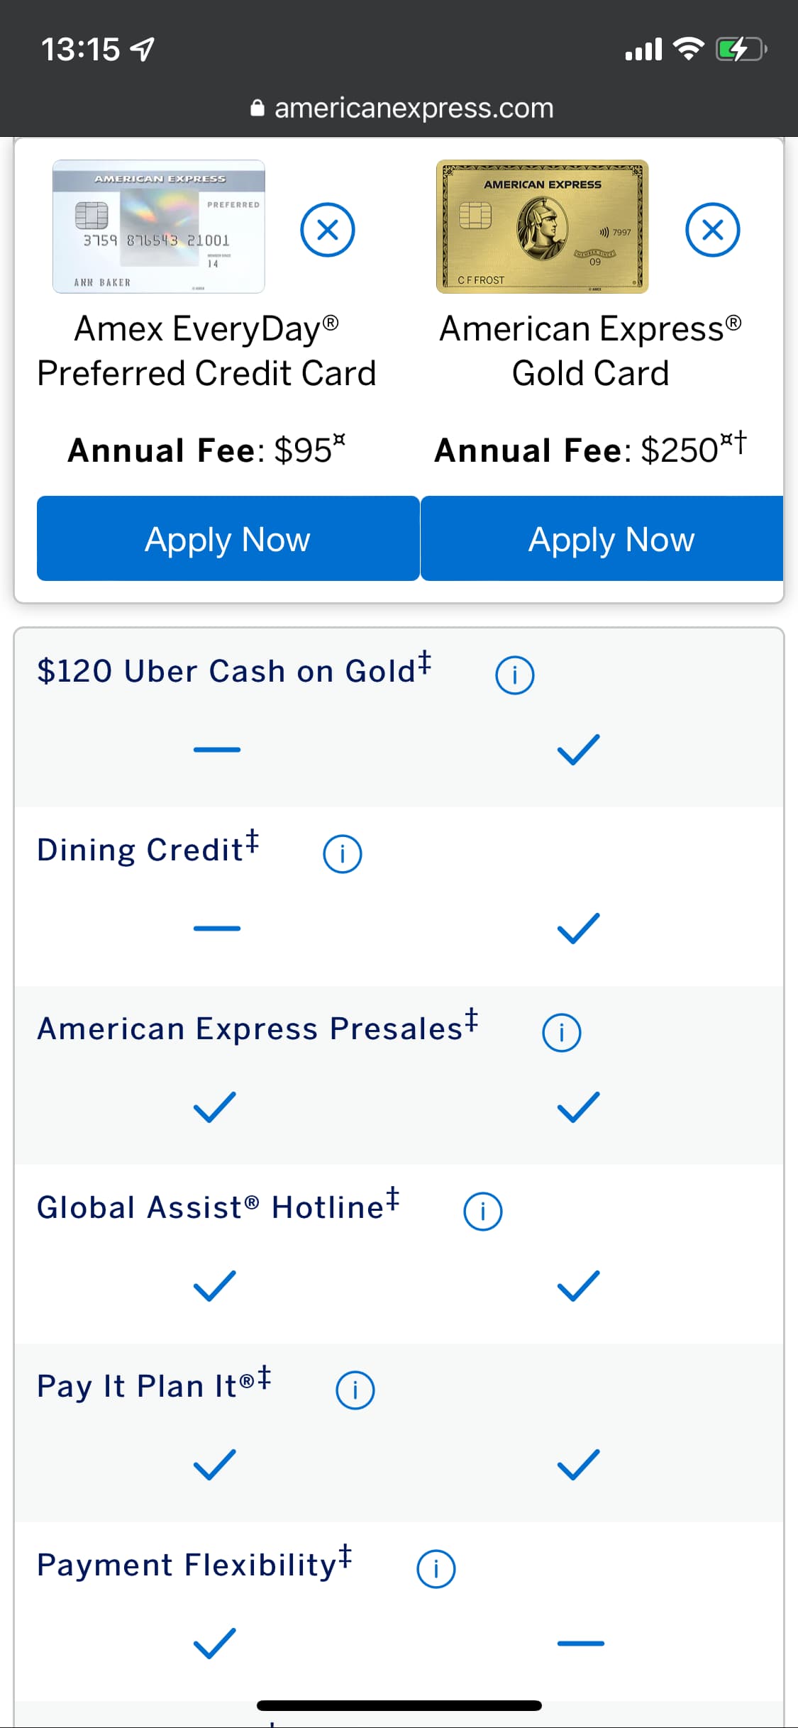Show Payment Flexibility info details
The image size is (798, 1728).
(436, 1568)
